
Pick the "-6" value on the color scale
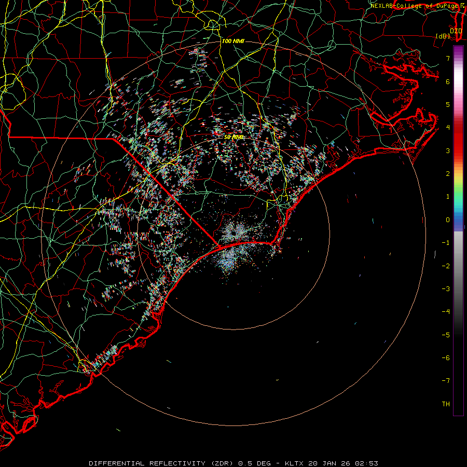[x=446, y=358]
